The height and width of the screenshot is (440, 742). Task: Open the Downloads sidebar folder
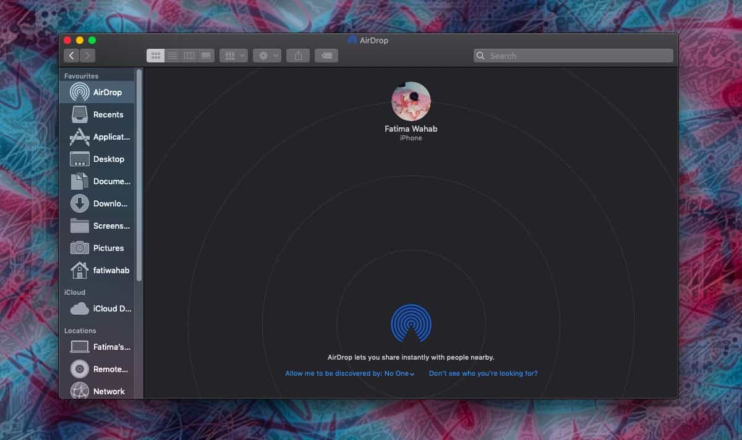(97, 203)
